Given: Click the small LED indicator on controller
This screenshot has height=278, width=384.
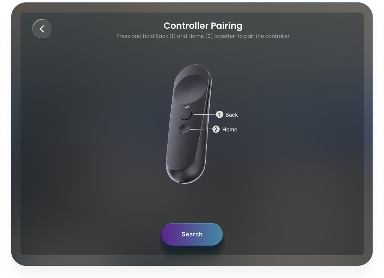Looking at the screenshot, I should coord(187,107).
